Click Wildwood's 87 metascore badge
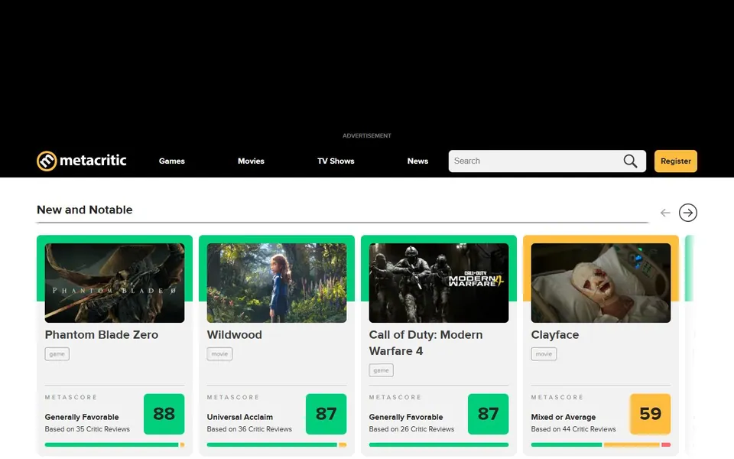 click(x=326, y=414)
